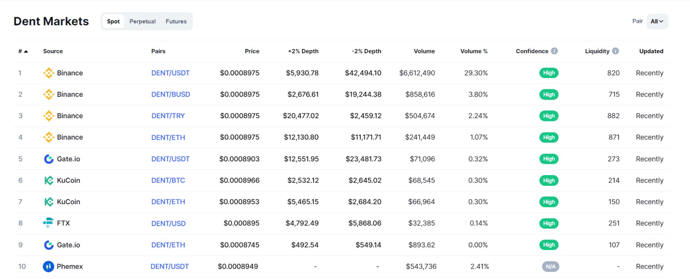The image size is (690, 279).
Task: Click the Liquidity info icon
Action: coord(615,51)
